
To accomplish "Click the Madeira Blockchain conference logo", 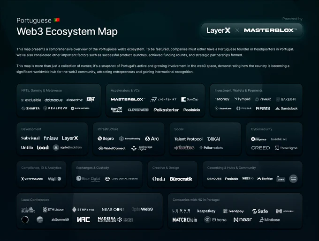I will [115, 219].
